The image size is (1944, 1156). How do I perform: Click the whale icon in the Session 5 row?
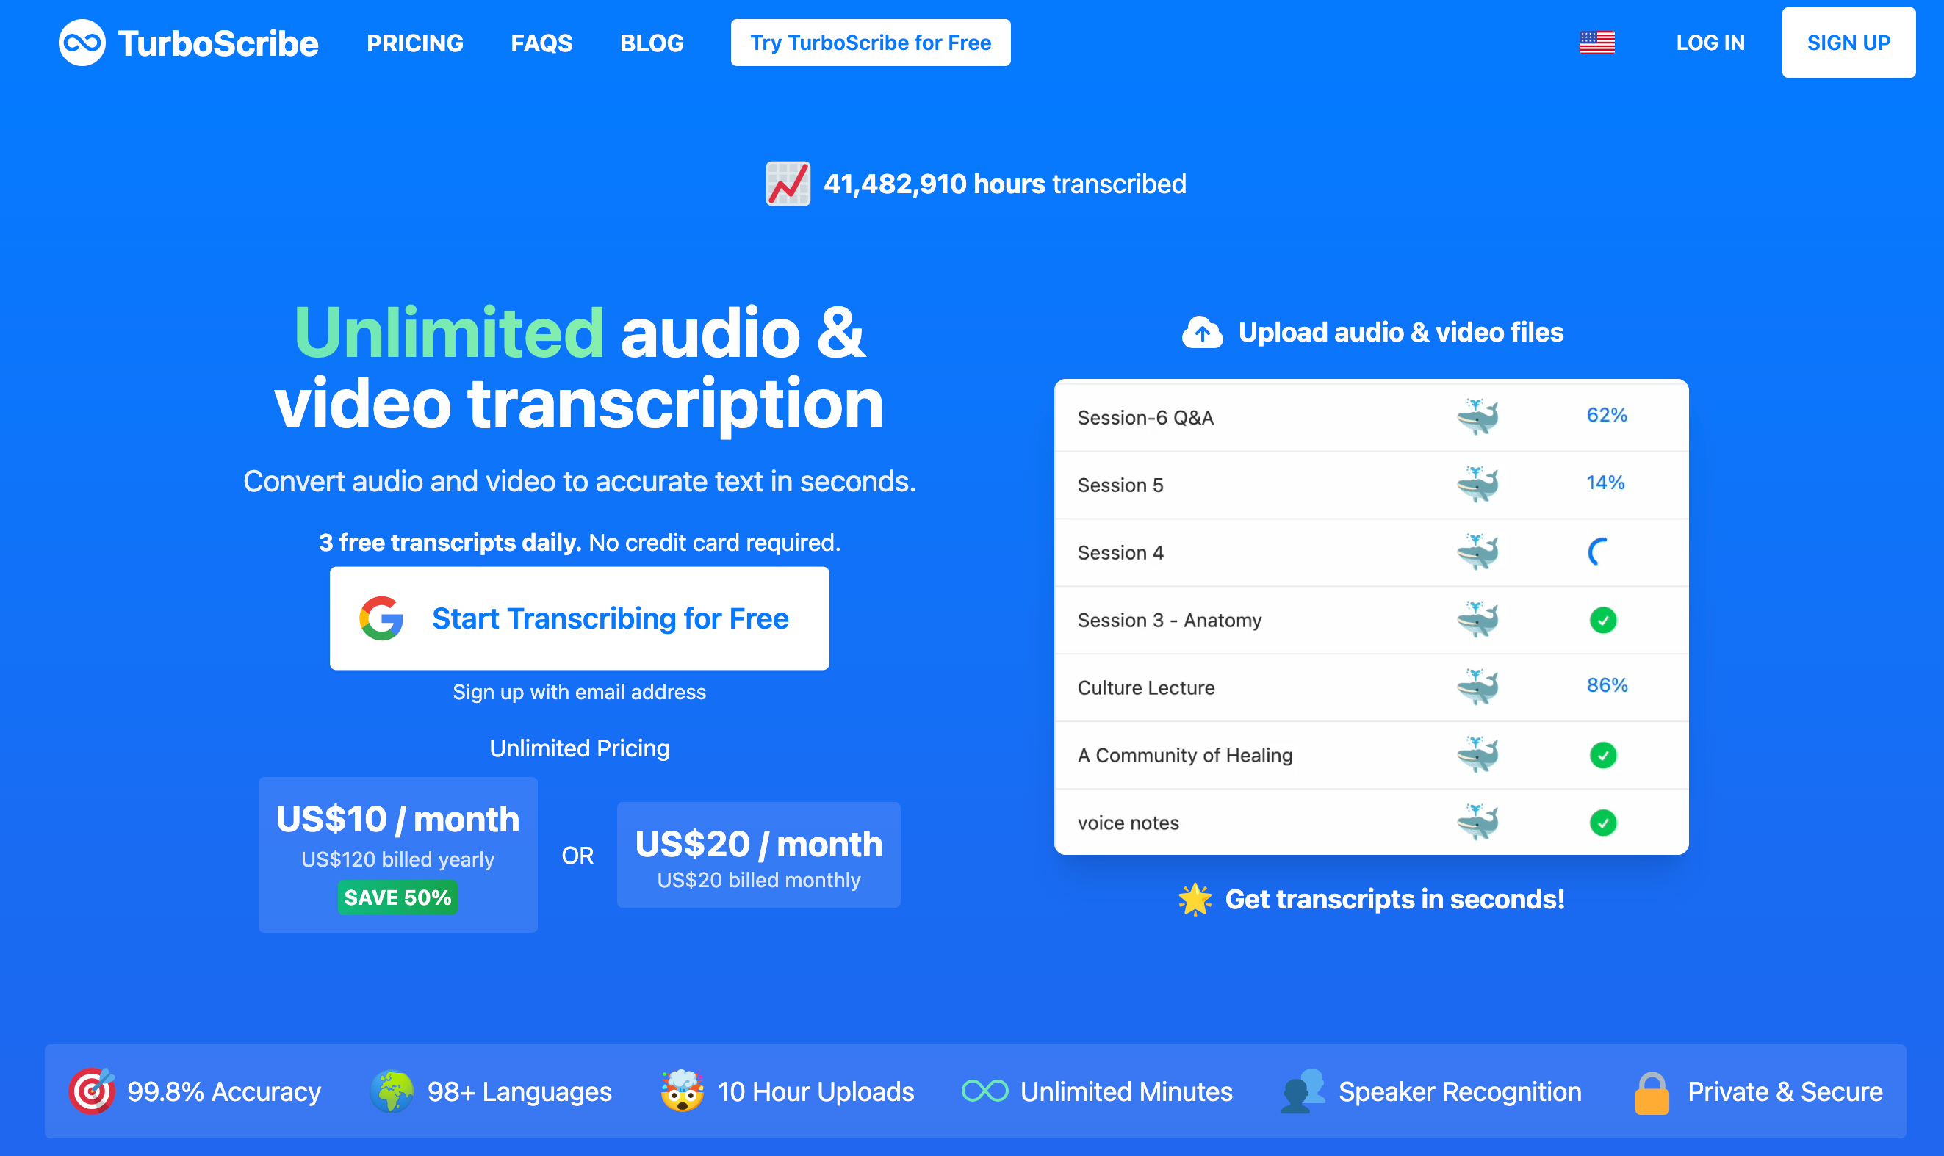pos(1477,484)
